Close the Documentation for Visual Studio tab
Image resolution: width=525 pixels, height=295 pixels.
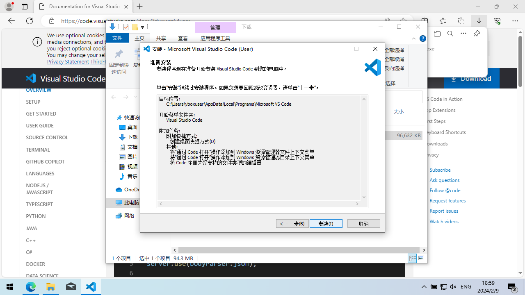pos(126,7)
